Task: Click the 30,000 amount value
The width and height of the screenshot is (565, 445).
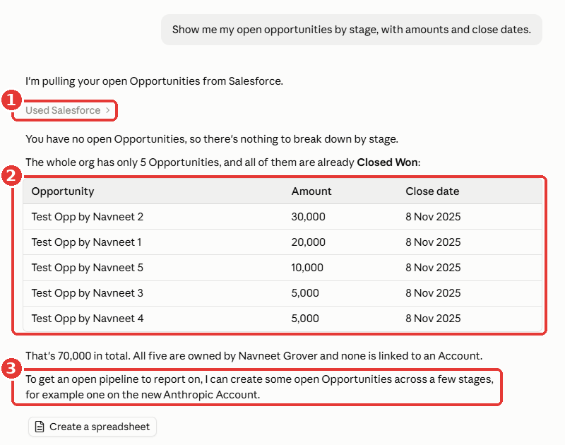Action: tap(309, 217)
